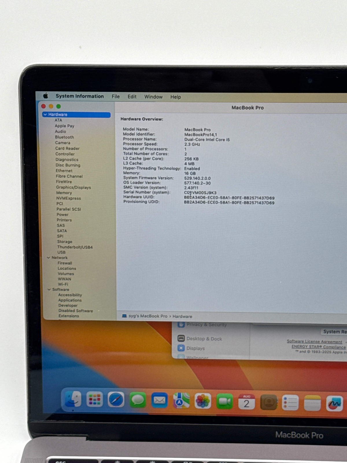Image resolution: width=347 pixels, height=463 pixels.
Task: Open Notes app in Dock
Action: point(312,403)
